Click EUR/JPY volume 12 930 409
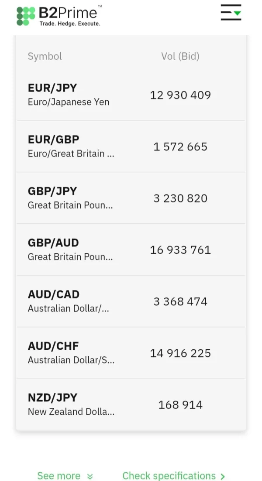This screenshot has height=481, width=262. pyautogui.click(x=180, y=95)
